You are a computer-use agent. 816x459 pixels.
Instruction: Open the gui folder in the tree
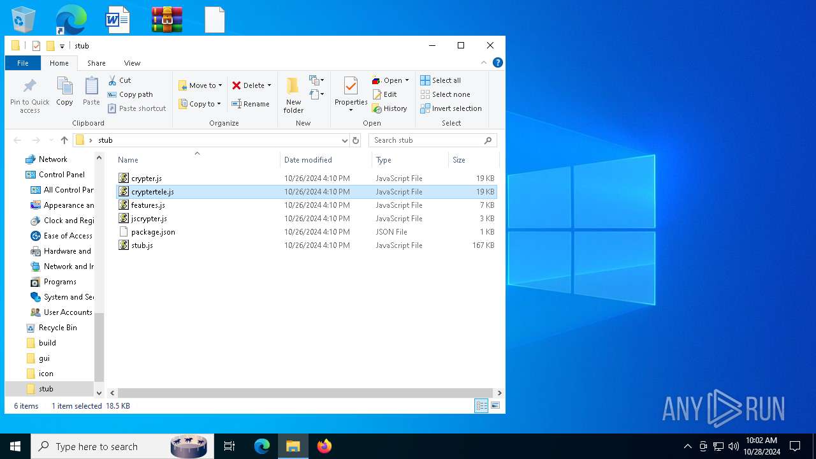(x=44, y=358)
